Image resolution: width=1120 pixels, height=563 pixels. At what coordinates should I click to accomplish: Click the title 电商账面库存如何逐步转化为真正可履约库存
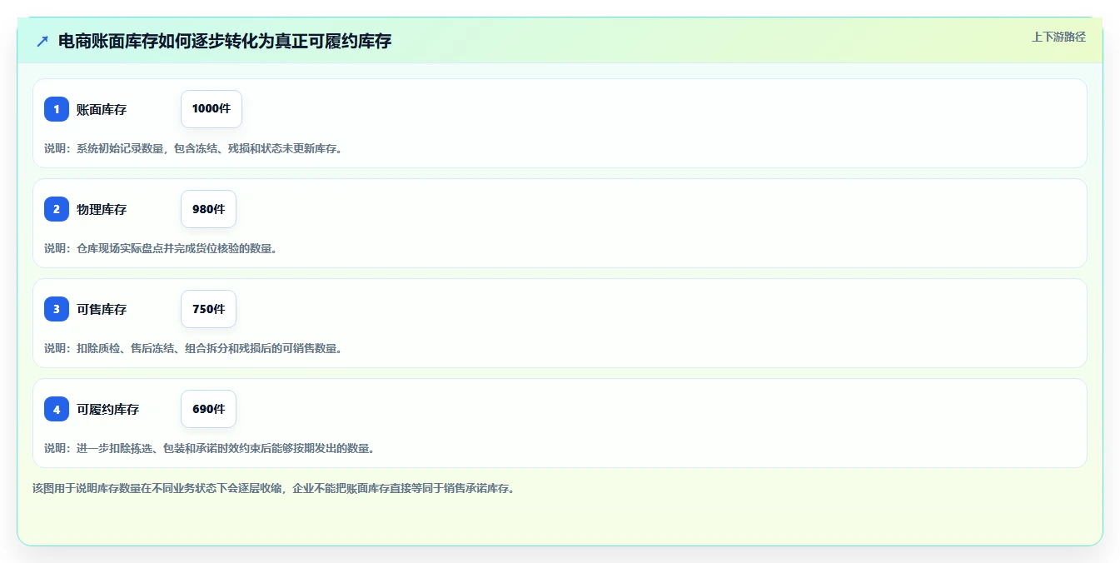click(225, 41)
